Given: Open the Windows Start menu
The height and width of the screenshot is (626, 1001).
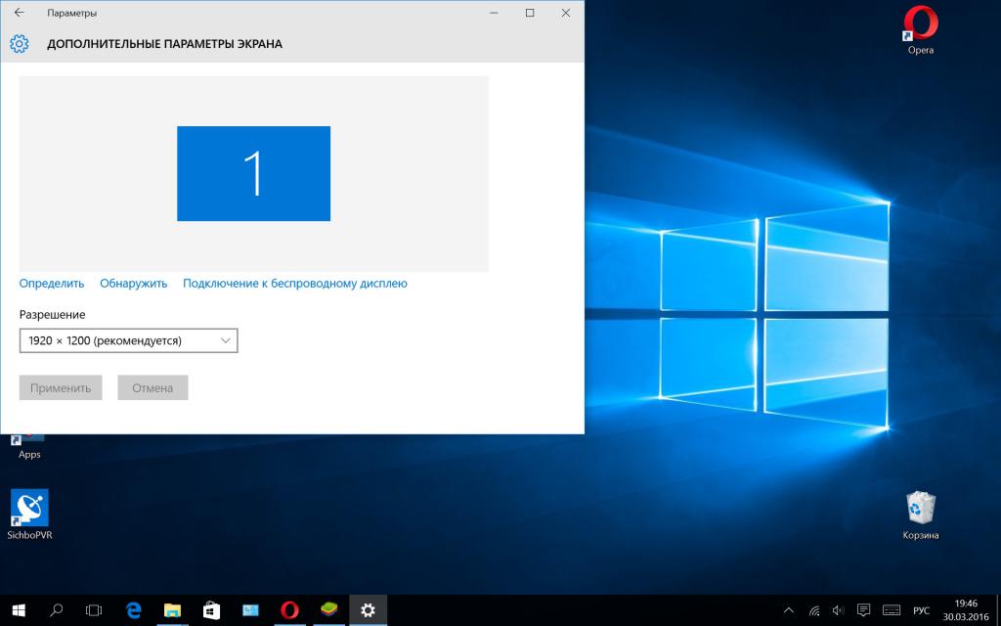Looking at the screenshot, I should click(x=18, y=610).
